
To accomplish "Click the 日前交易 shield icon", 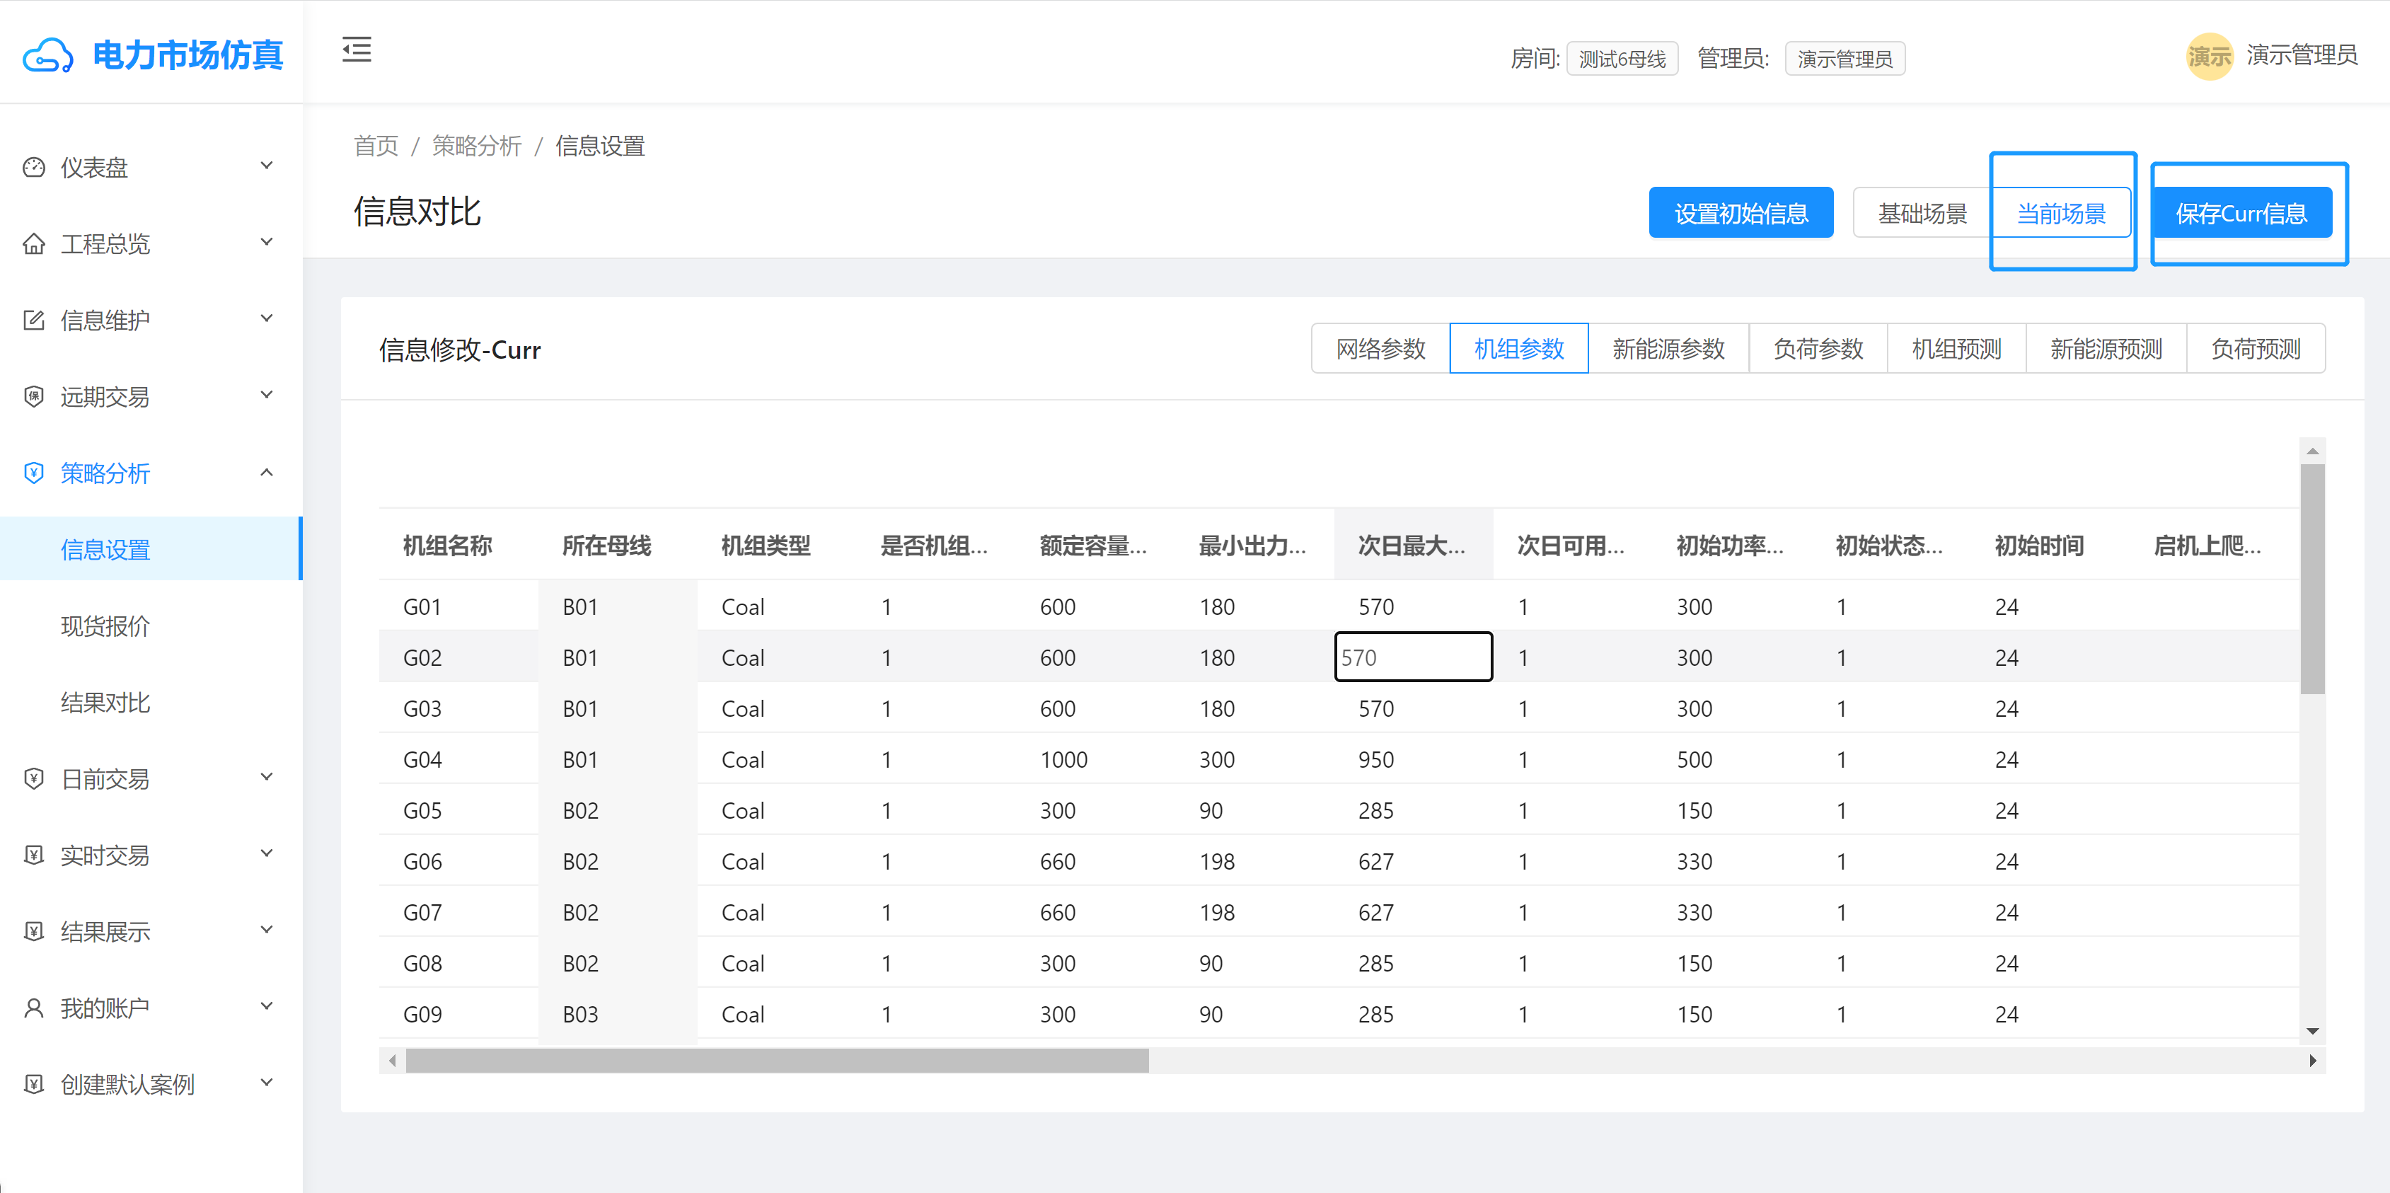I will click(x=33, y=778).
